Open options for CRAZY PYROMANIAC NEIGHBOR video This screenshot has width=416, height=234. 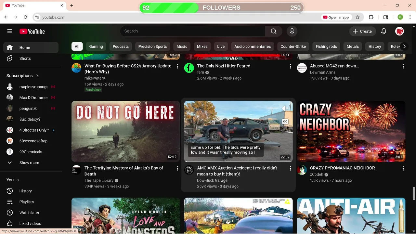tap(403, 168)
